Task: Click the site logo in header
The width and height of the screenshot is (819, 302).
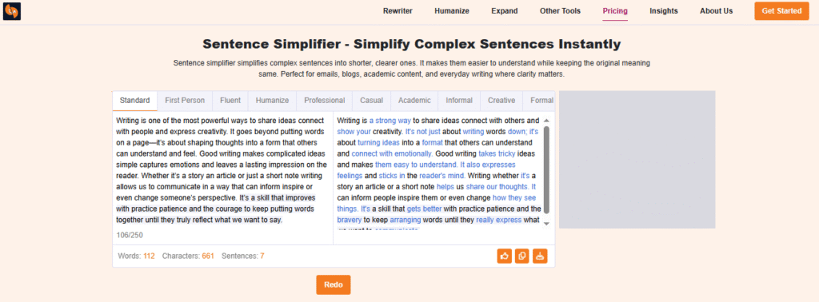Action: click(x=11, y=11)
